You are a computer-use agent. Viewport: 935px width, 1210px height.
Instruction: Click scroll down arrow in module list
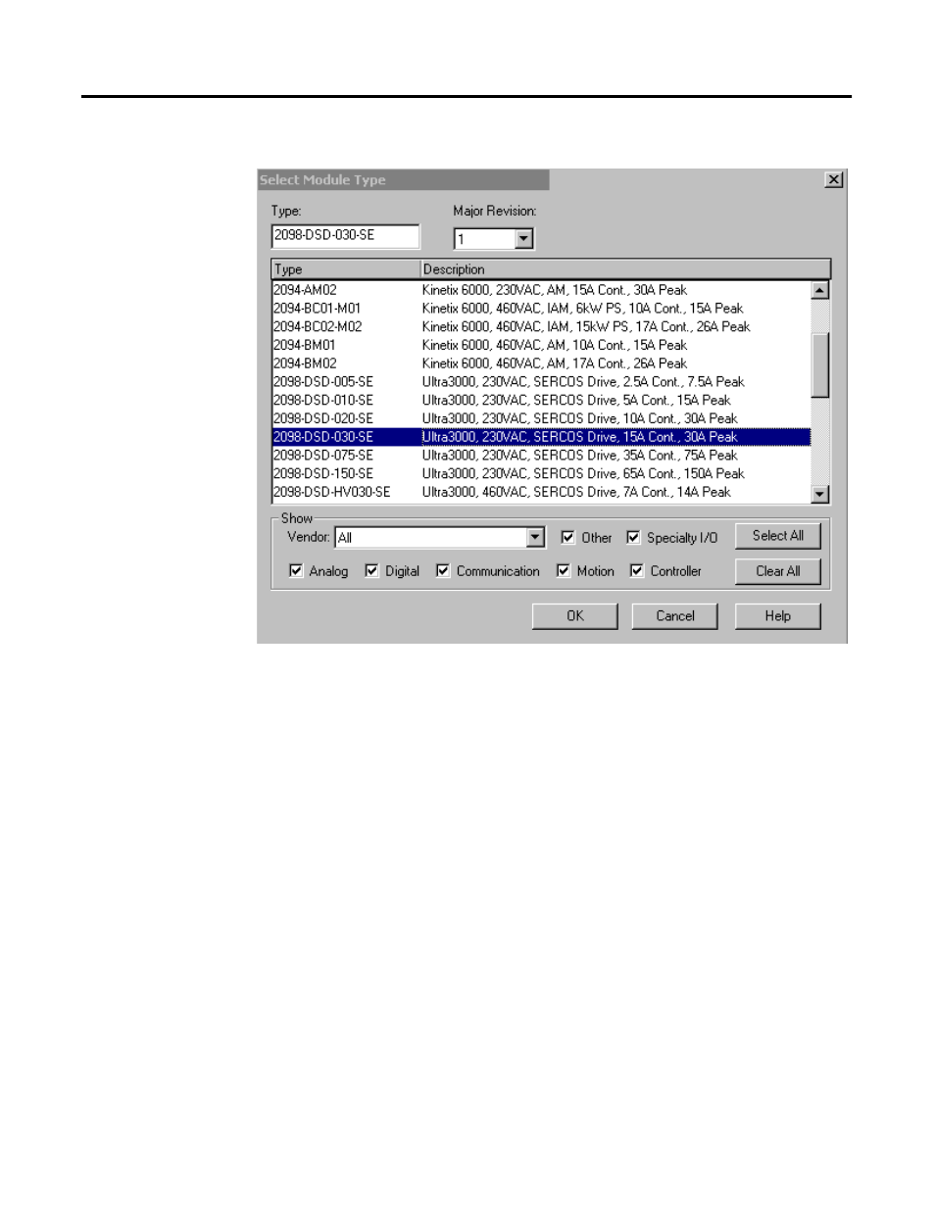(x=820, y=494)
